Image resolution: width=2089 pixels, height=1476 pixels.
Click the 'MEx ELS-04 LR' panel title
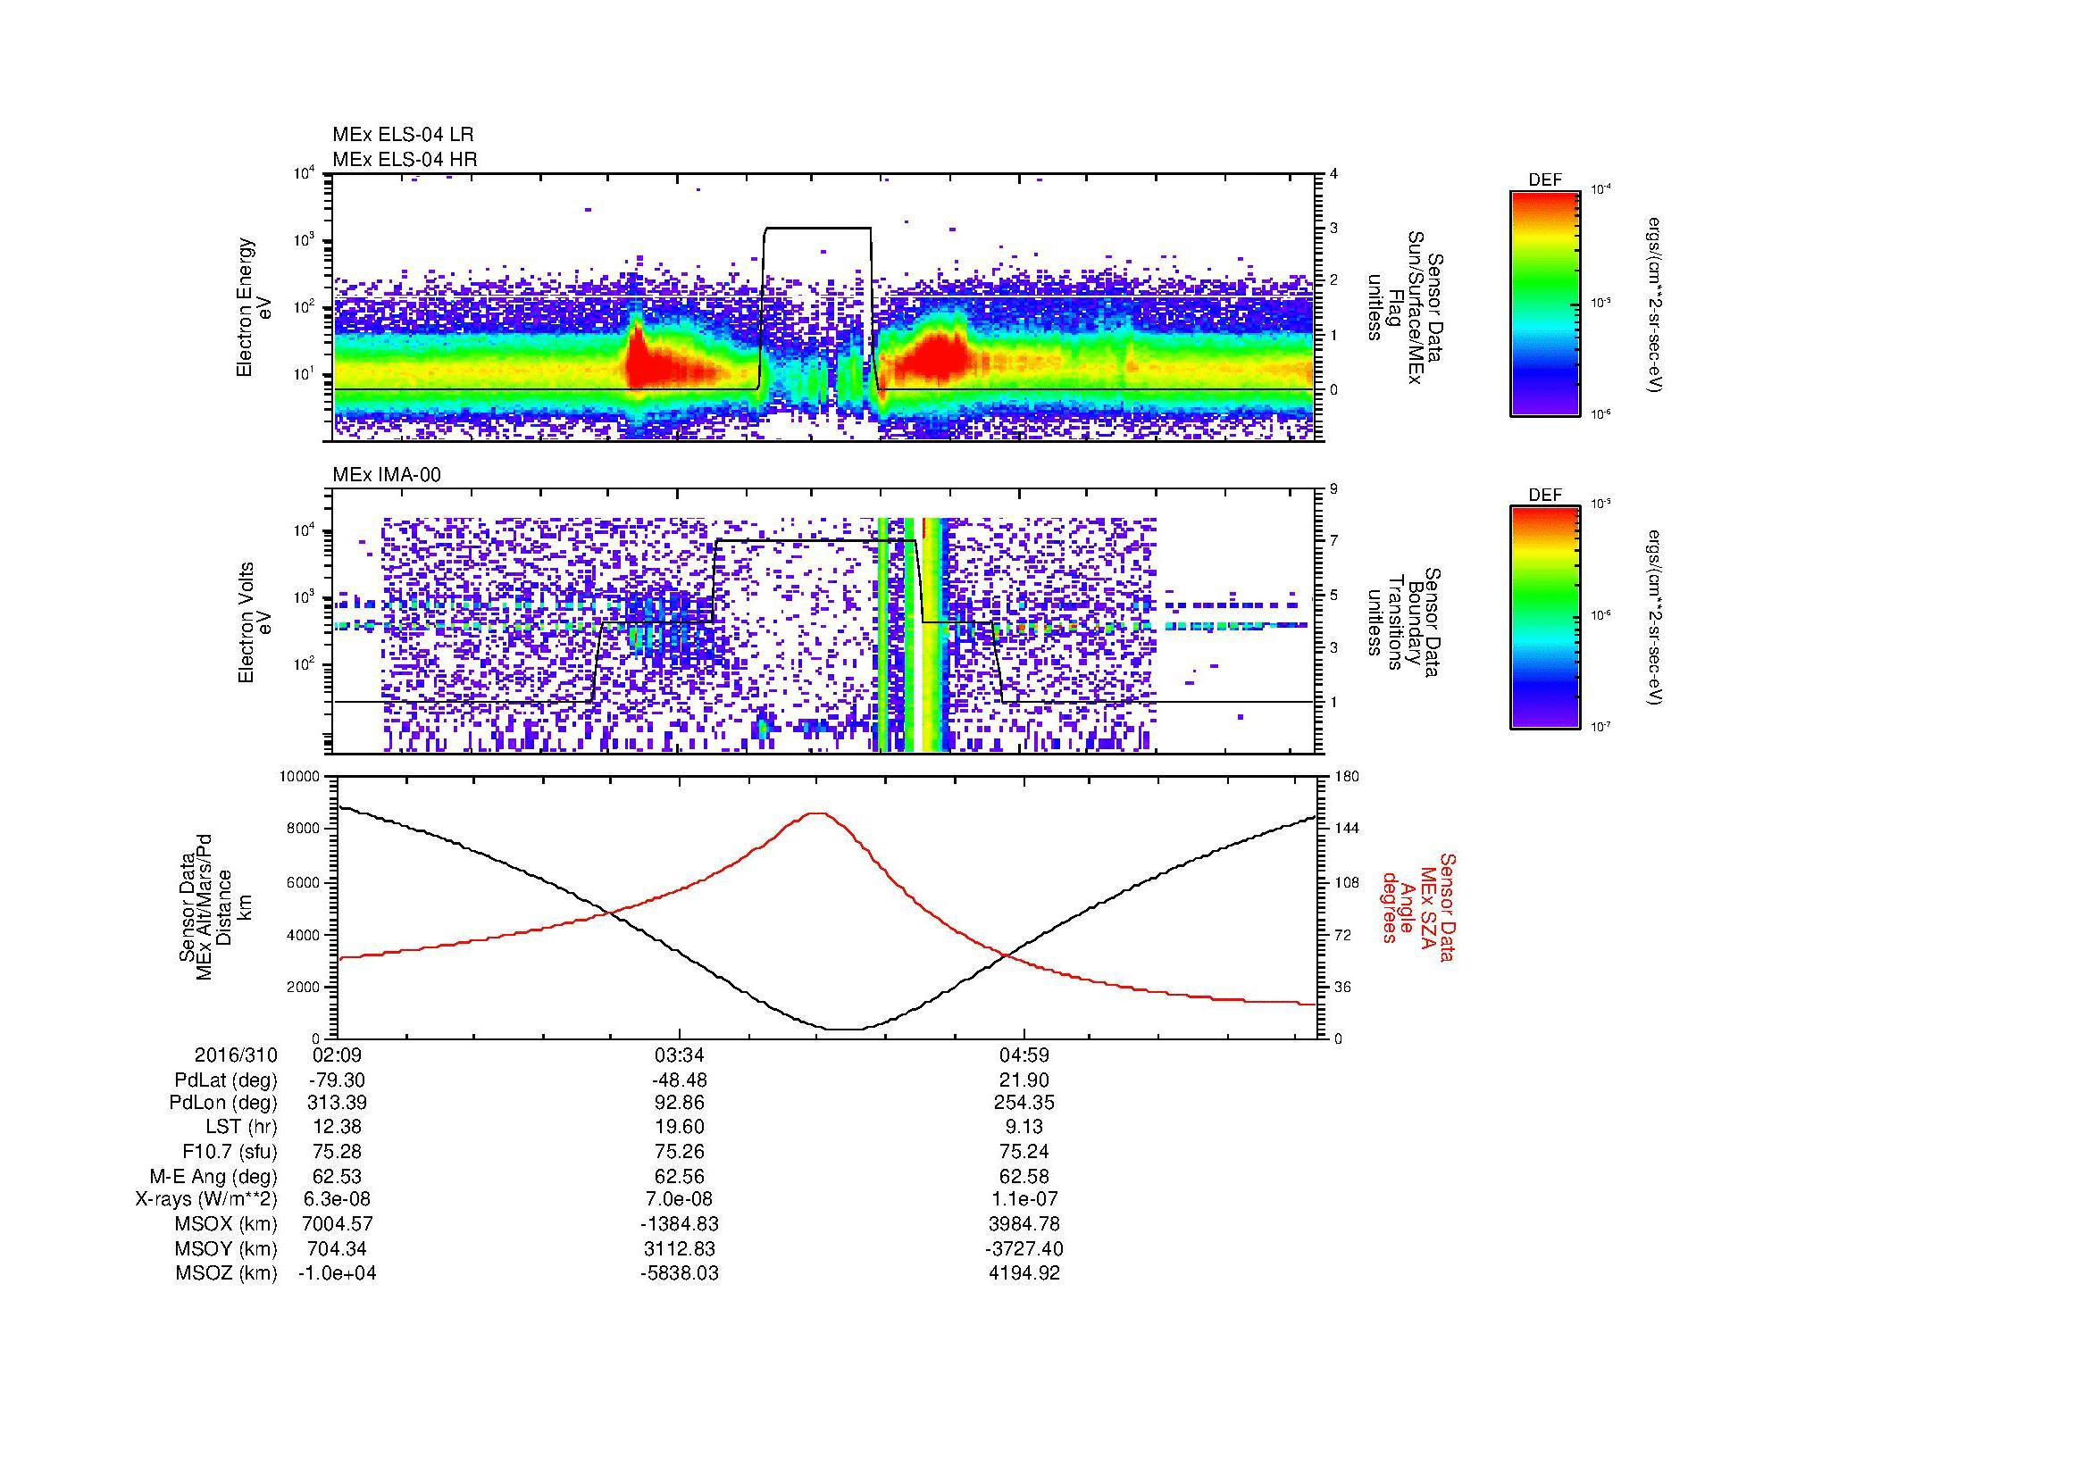(402, 135)
